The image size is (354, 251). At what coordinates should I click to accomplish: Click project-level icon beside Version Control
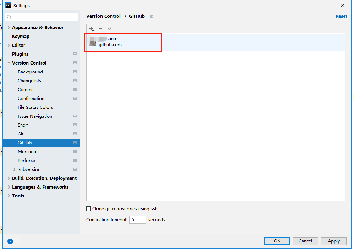pos(75,63)
